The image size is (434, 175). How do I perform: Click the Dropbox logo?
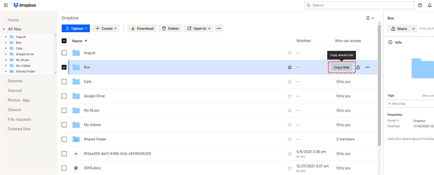point(25,5)
